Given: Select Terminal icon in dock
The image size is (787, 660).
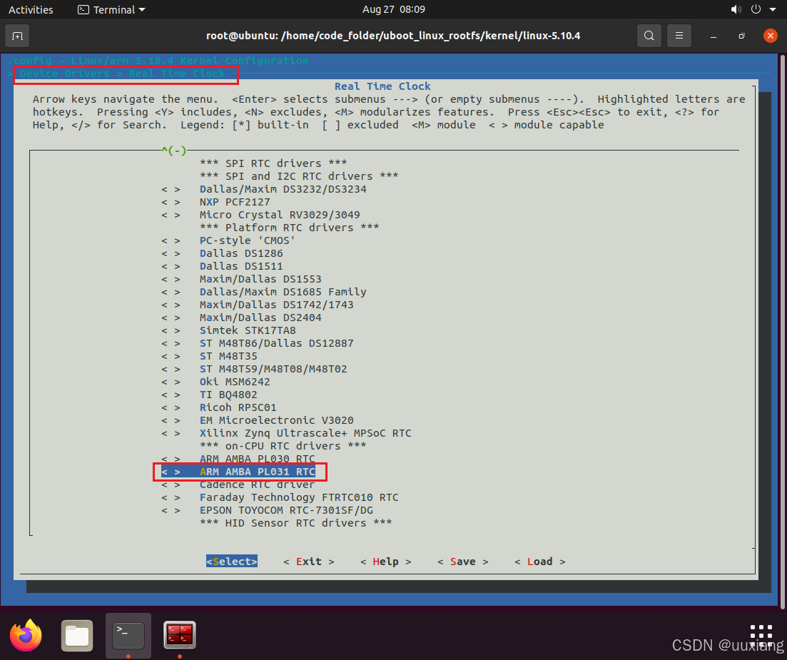Looking at the screenshot, I should (x=128, y=636).
